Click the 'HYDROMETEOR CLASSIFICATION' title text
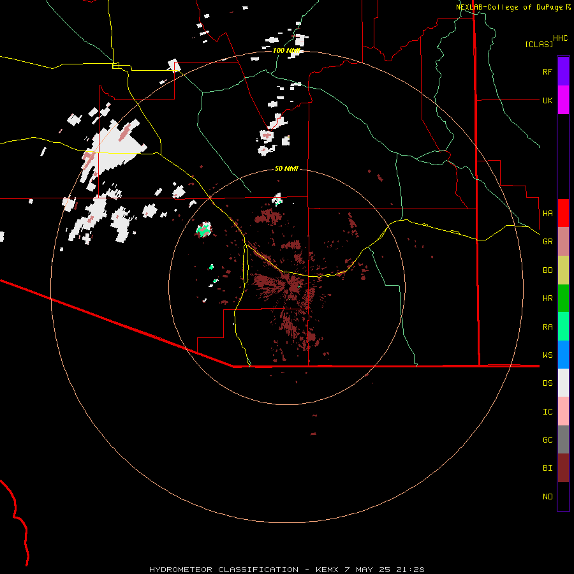The image size is (574, 574). coord(224,570)
